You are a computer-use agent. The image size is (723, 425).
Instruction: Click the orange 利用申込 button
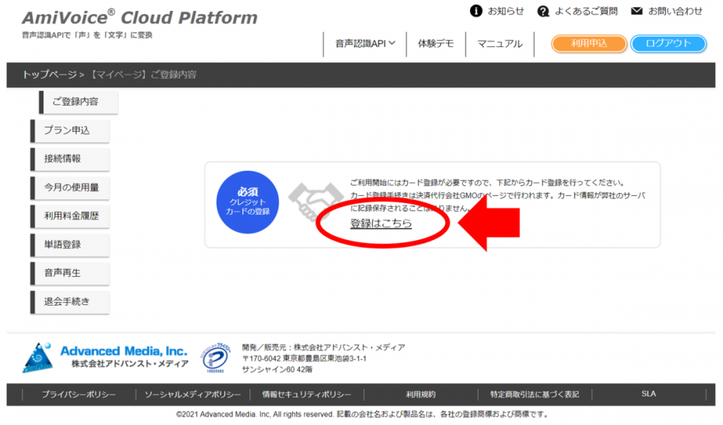(589, 44)
